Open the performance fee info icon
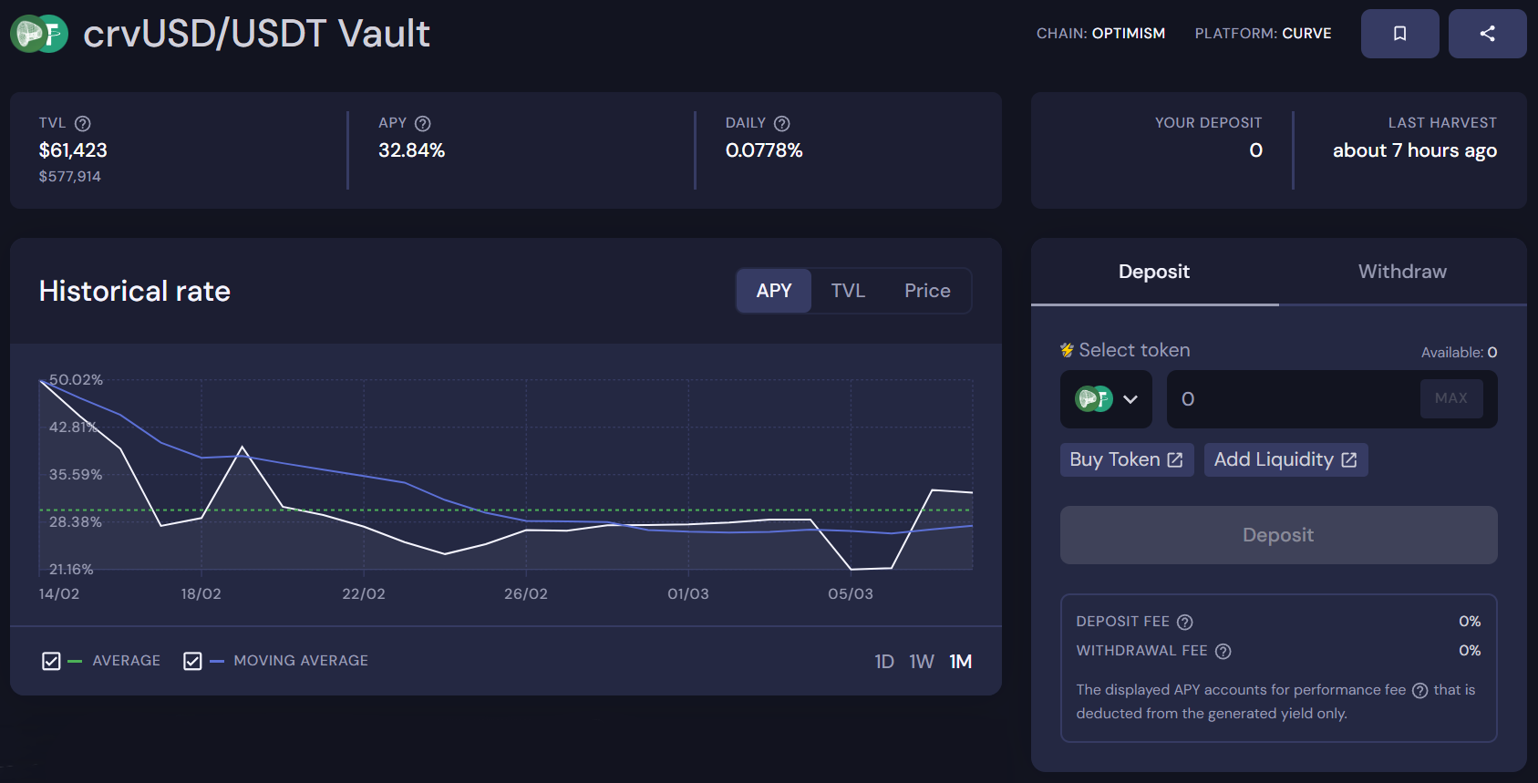Screen dimensions: 1538x783 point(1419,690)
